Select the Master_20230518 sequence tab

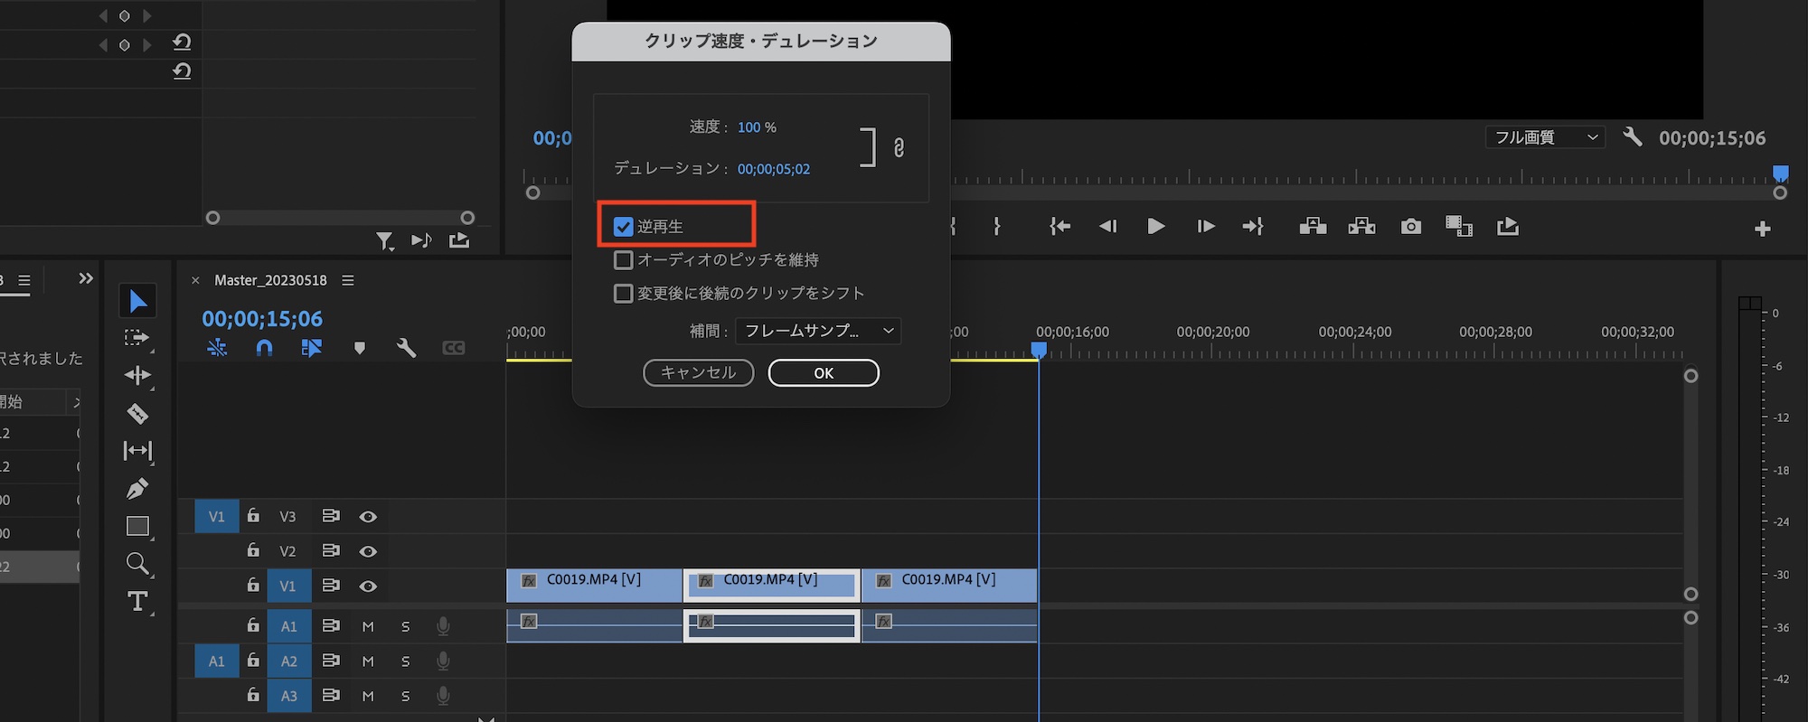(x=270, y=281)
